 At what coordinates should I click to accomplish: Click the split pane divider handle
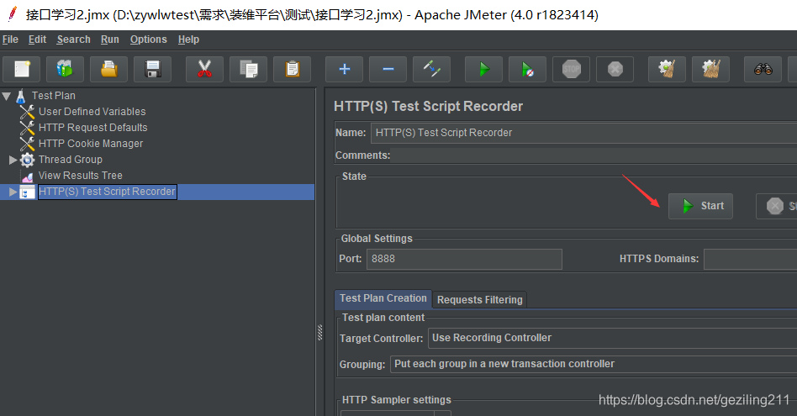point(319,332)
